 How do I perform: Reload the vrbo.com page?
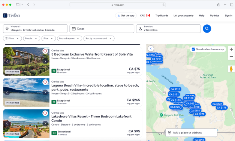click(x=163, y=4)
